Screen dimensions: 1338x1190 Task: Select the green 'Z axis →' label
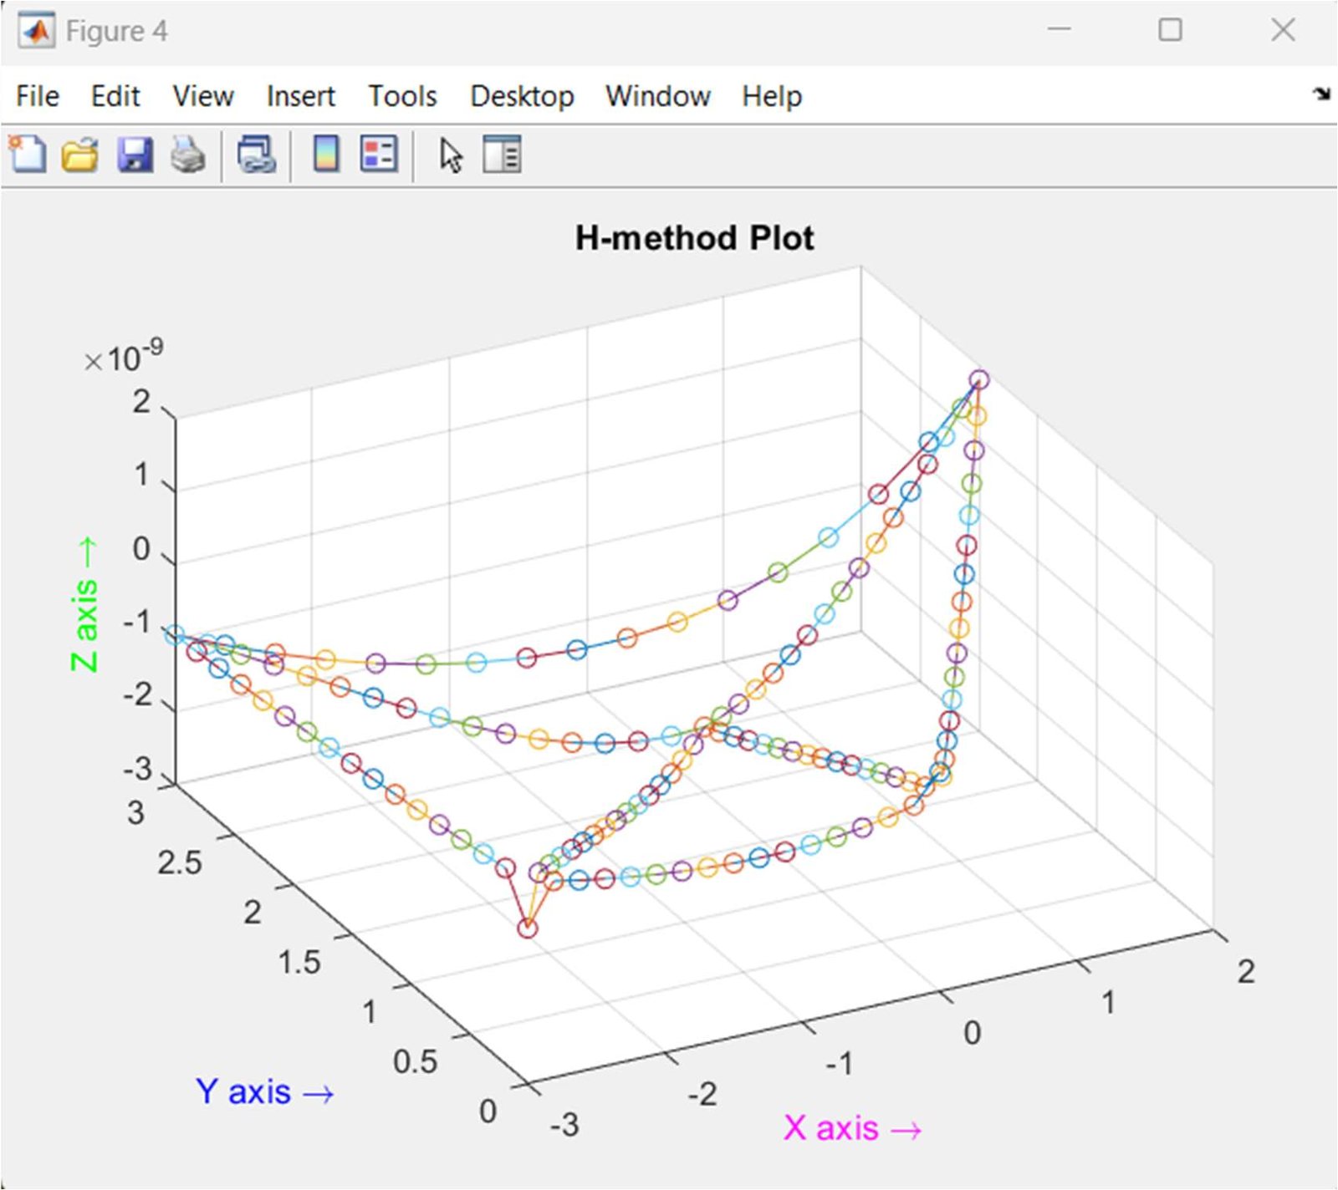click(x=84, y=604)
